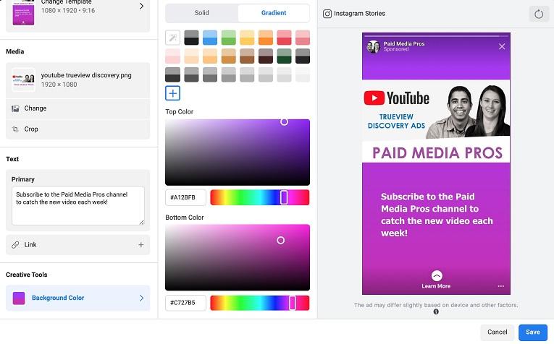The height and width of the screenshot is (344, 554).
Task: Expand Background Color chevron arrow
Action: tap(141, 298)
